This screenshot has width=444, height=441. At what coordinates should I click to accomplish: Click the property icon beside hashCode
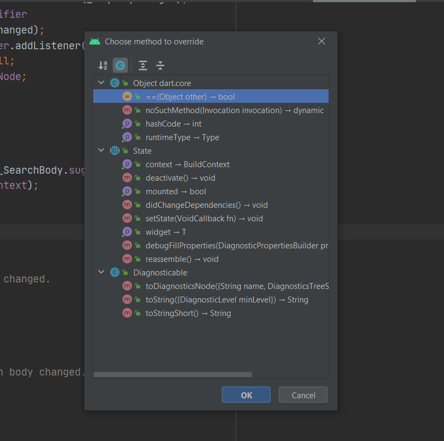[126, 123]
